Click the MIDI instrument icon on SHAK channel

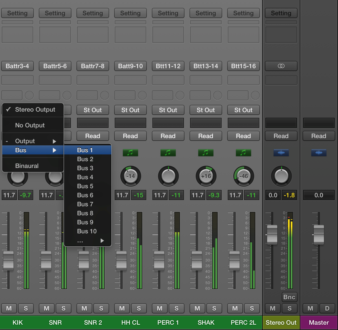coord(206,153)
